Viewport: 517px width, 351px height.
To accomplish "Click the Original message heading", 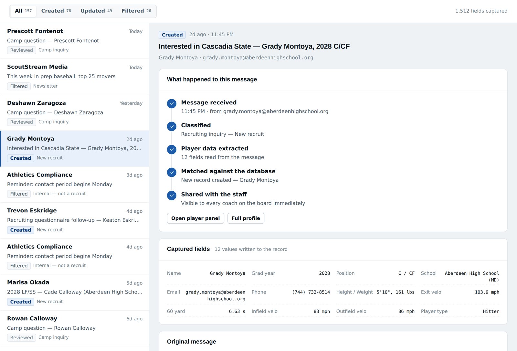I will (191, 342).
